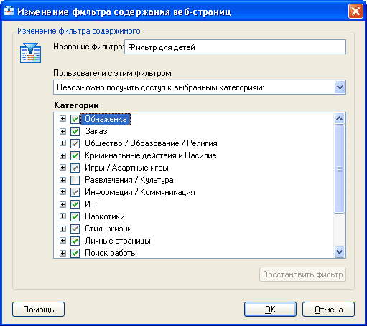Select Информация / Коммуникация label
The image size is (367, 326).
(140, 192)
